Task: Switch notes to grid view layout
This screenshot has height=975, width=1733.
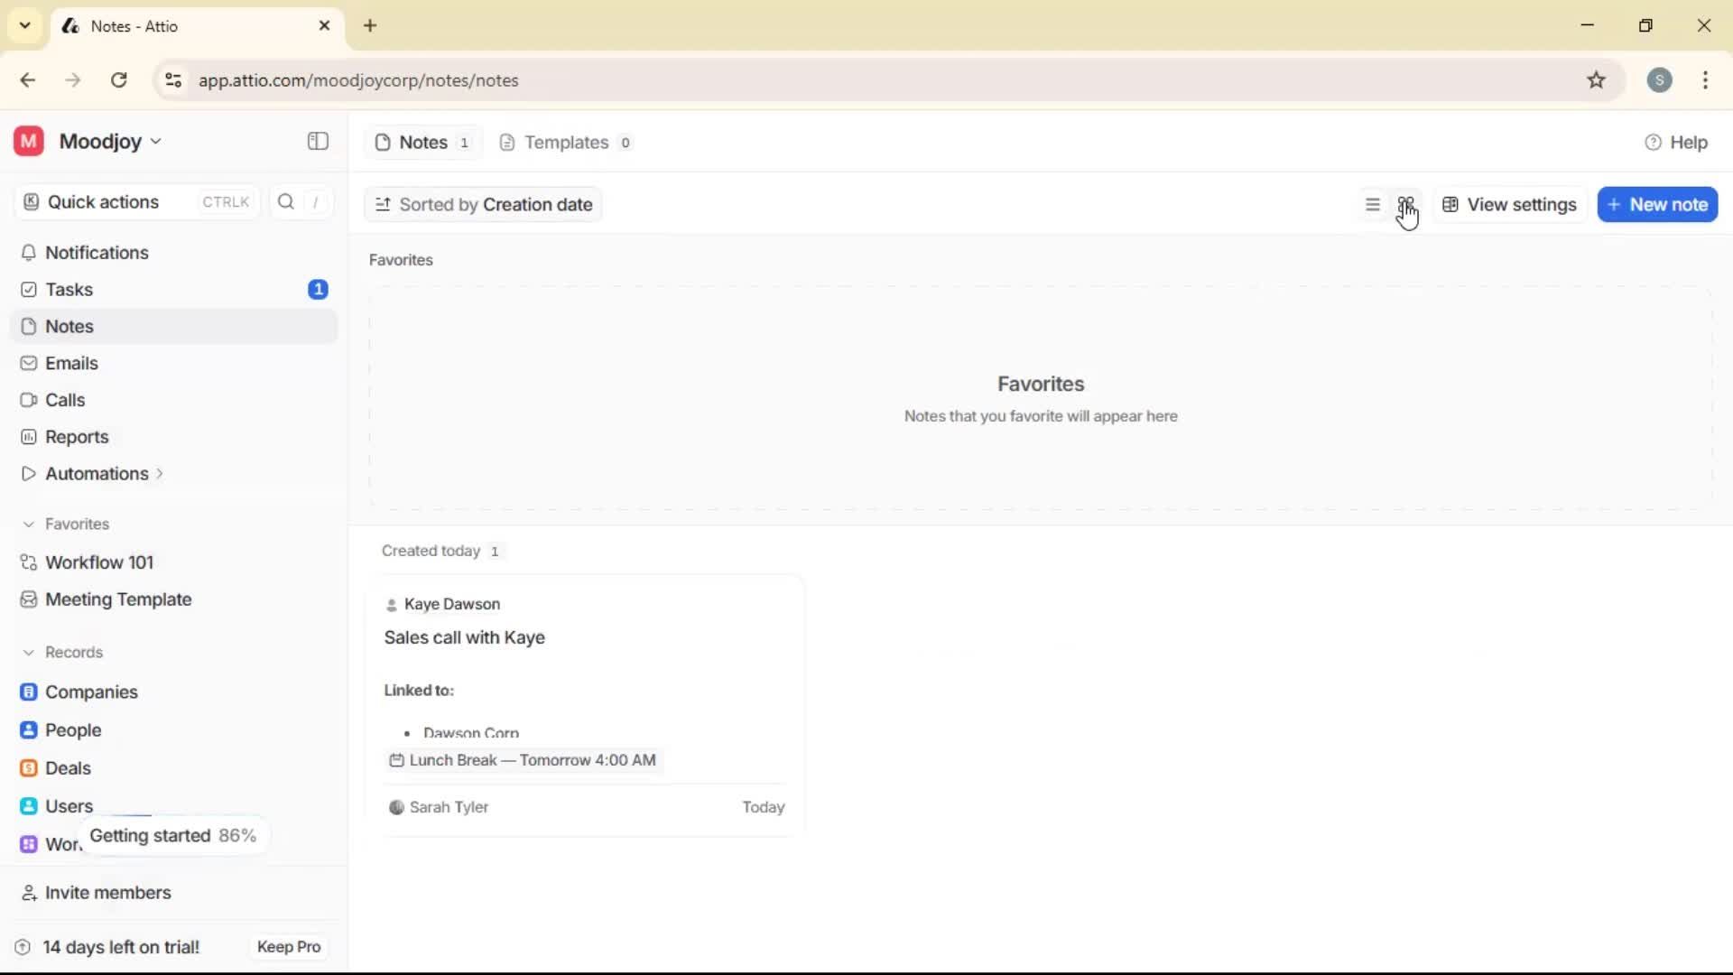Action: pyautogui.click(x=1407, y=204)
